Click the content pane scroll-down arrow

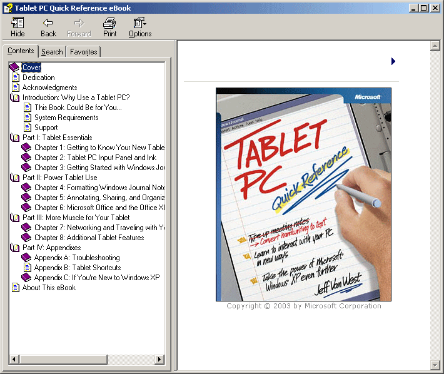(x=435, y=365)
